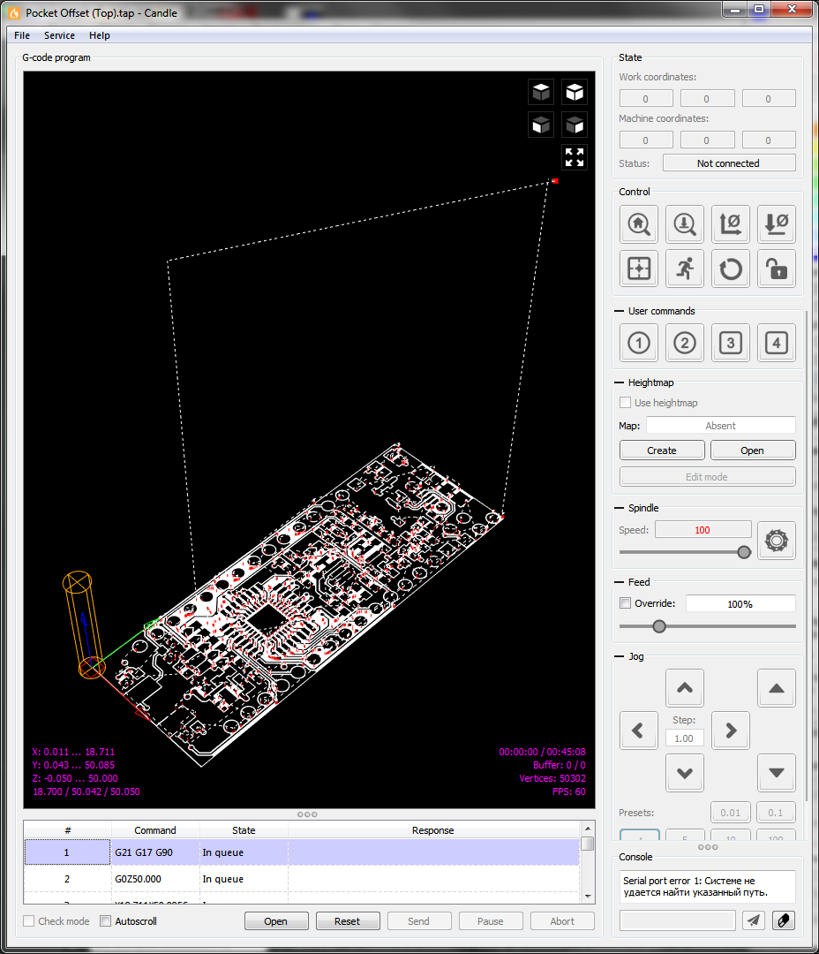819x954 pixels.
Task: Lower Z axis with the down triangle
Action: (x=777, y=773)
